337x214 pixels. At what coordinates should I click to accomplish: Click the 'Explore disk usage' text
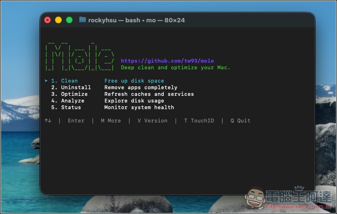(x=134, y=101)
